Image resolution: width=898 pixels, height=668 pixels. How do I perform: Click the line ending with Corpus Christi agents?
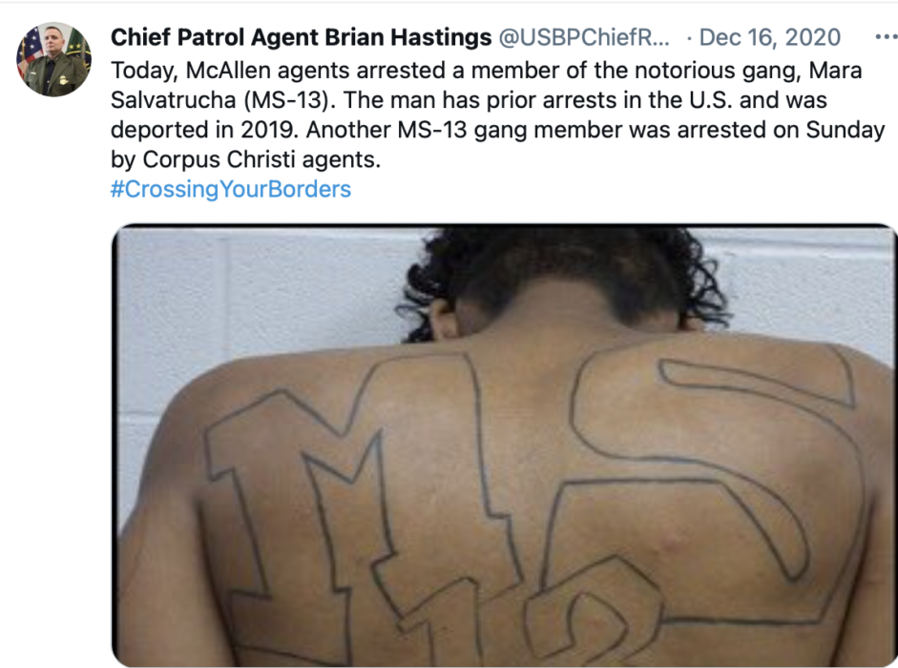(x=245, y=159)
